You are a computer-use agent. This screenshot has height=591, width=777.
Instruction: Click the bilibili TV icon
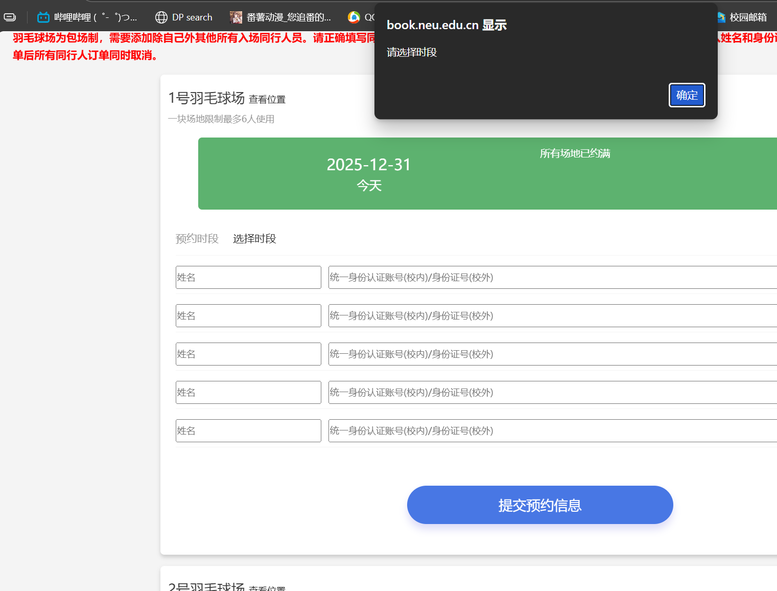coord(42,17)
